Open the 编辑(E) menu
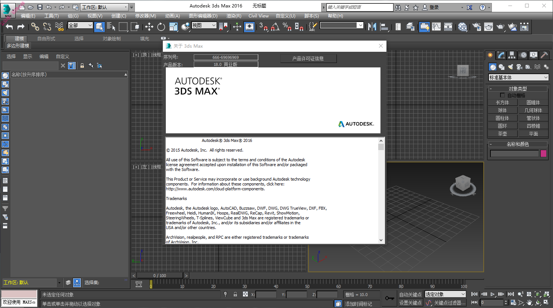553x308 pixels. [28, 16]
